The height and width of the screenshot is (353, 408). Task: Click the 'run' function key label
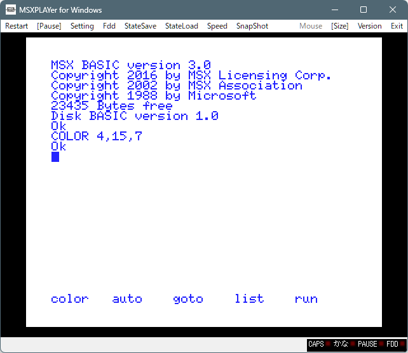click(x=306, y=299)
